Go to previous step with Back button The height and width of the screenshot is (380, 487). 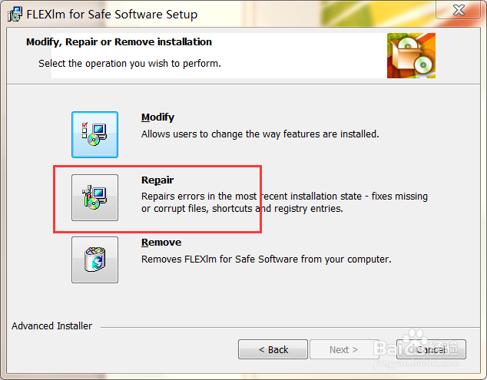273,349
